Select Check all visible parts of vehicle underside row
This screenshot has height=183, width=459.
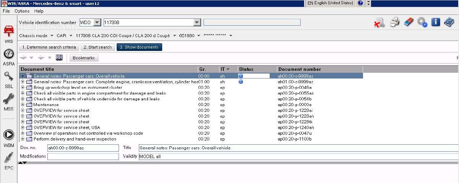click(x=191, y=99)
